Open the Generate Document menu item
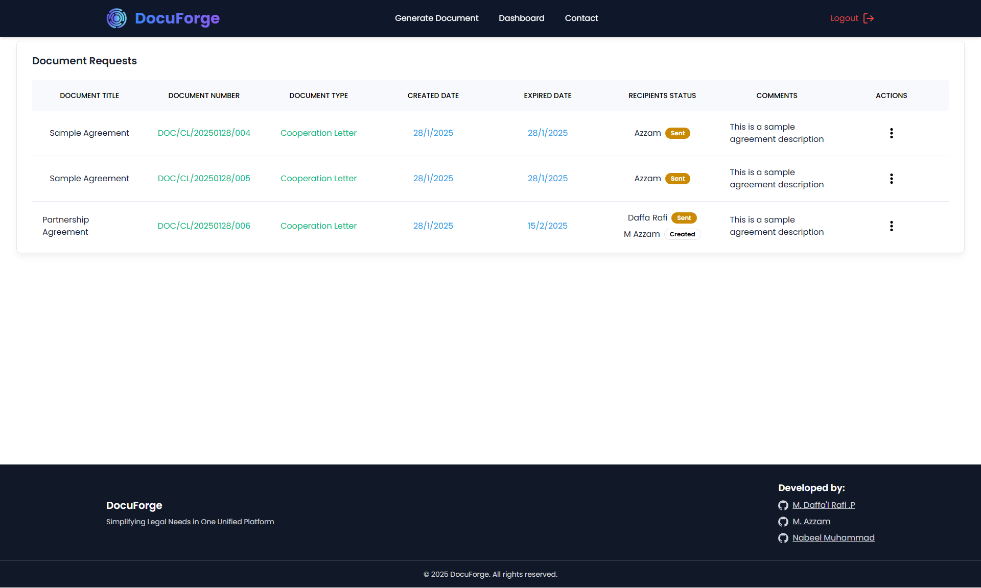The height and width of the screenshot is (588, 981). (436, 18)
